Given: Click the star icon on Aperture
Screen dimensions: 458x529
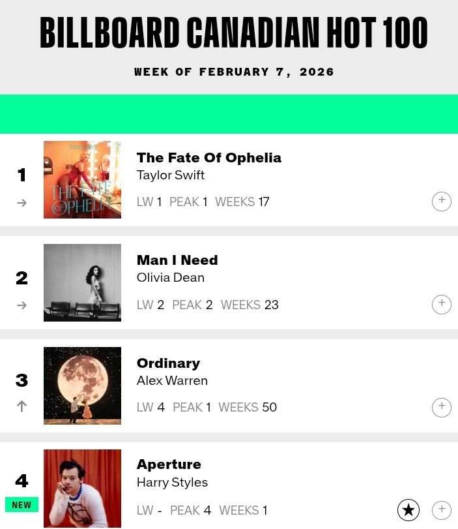Looking at the screenshot, I should (x=408, y=510).
